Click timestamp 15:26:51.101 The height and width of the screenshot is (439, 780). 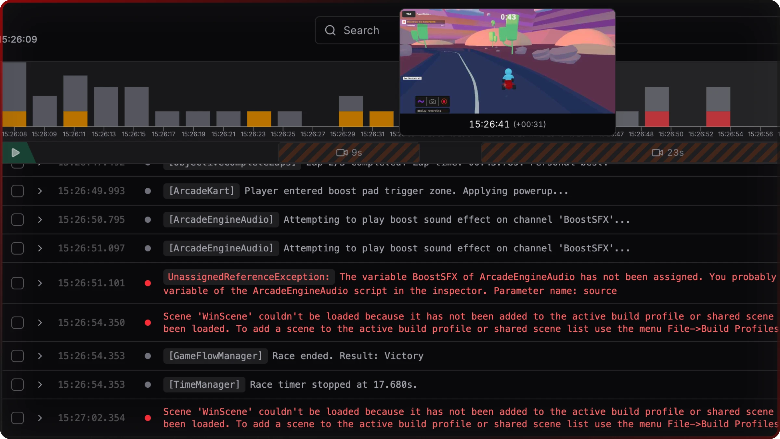point(91,283)
